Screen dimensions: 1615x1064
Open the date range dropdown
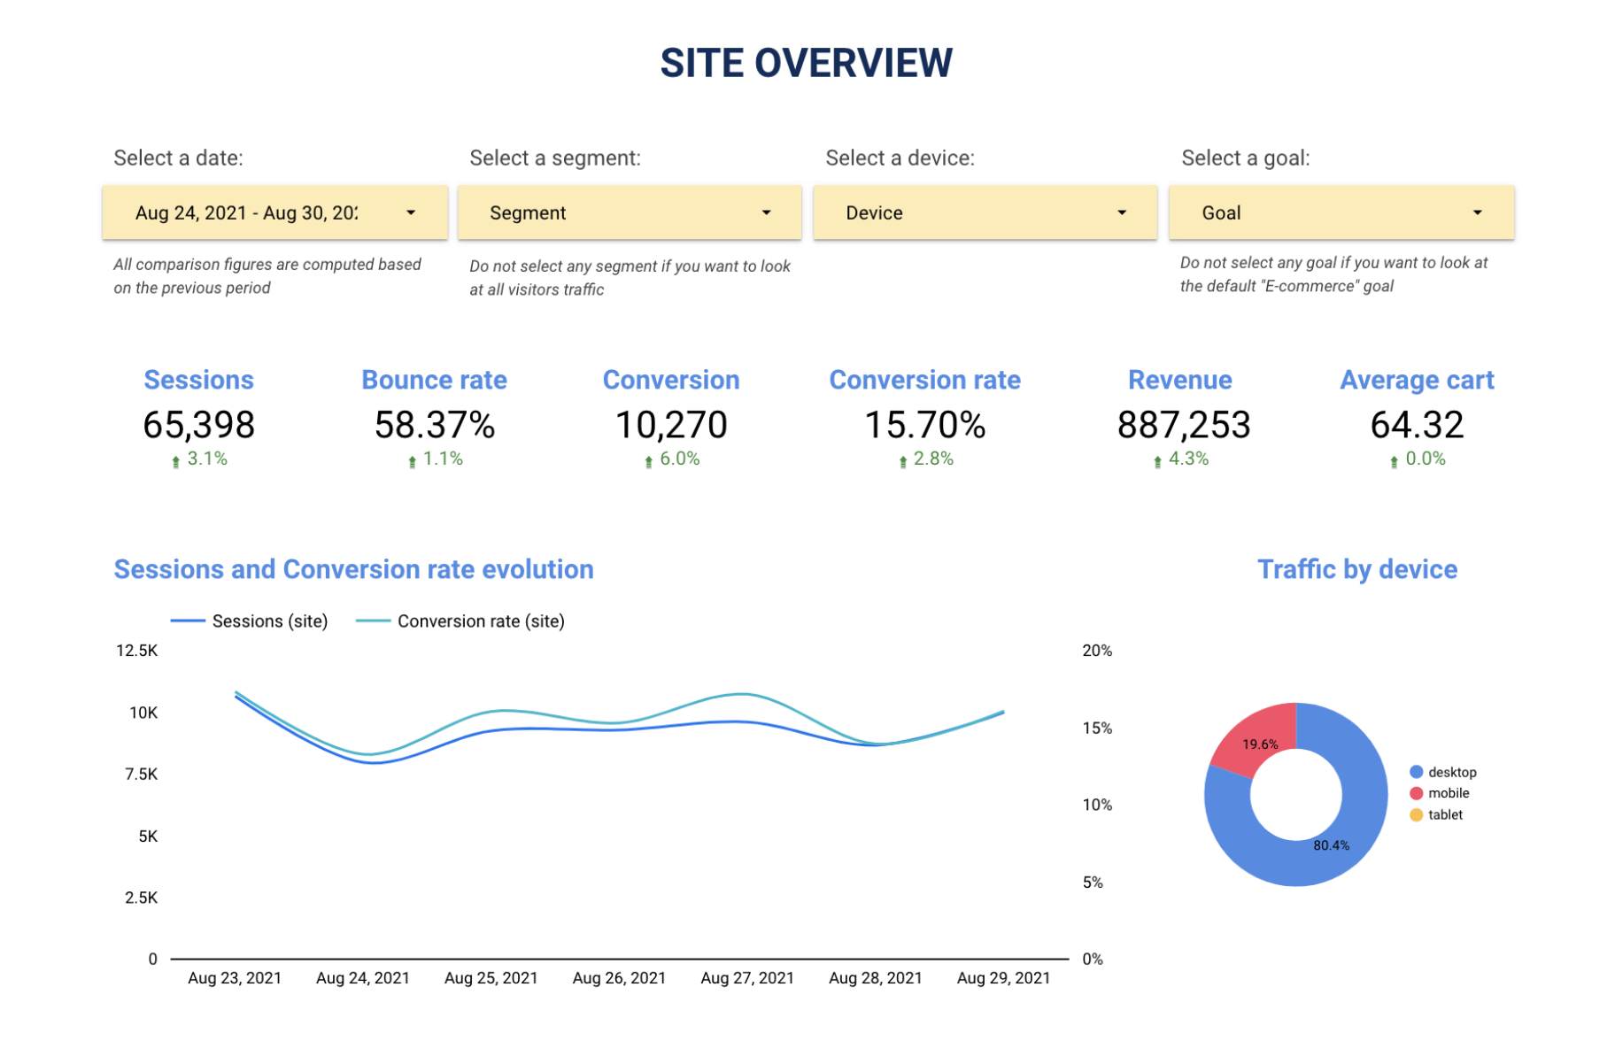point(274,212)
